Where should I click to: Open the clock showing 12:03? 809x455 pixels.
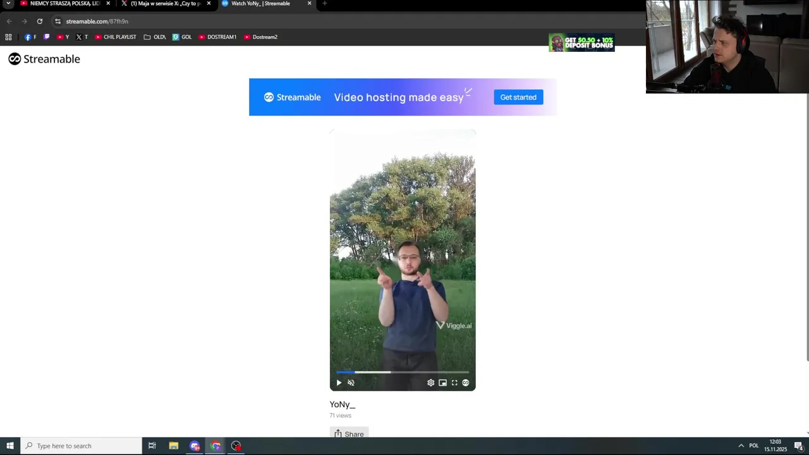click(776, 446)
